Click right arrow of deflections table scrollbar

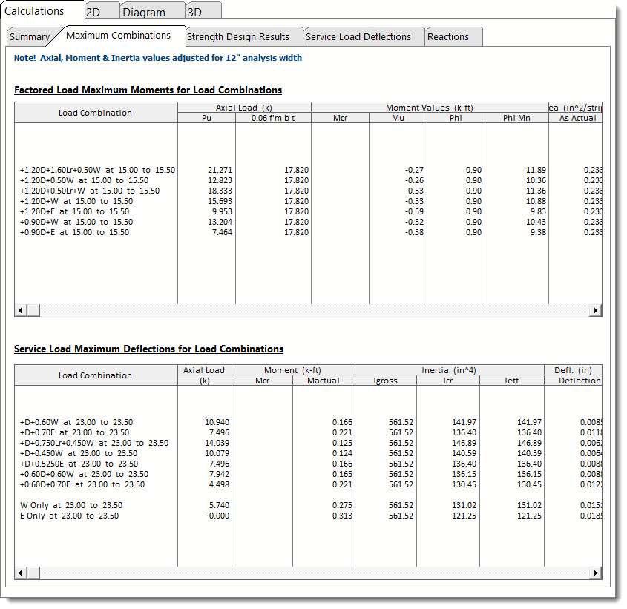595,573
